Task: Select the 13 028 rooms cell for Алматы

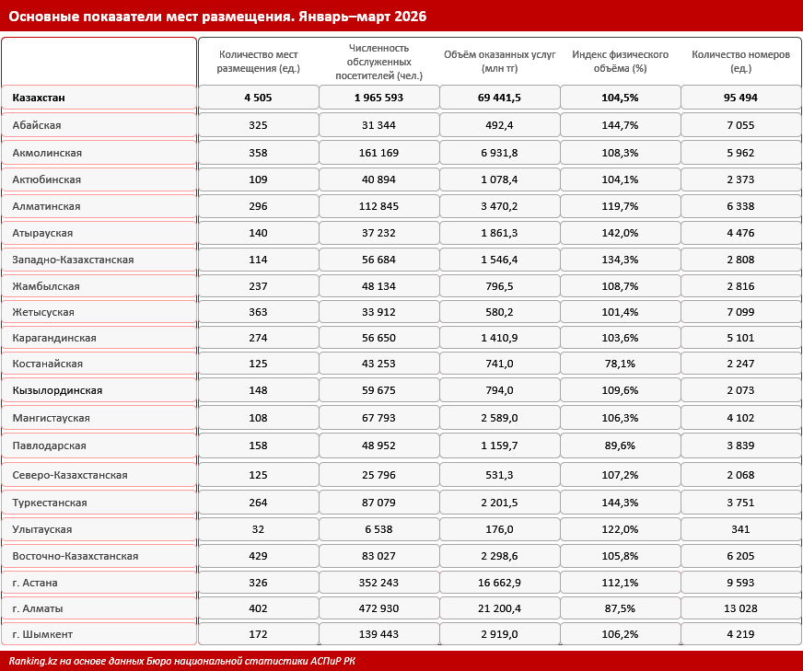Action: pyautogui.click(x=740, y=609)
